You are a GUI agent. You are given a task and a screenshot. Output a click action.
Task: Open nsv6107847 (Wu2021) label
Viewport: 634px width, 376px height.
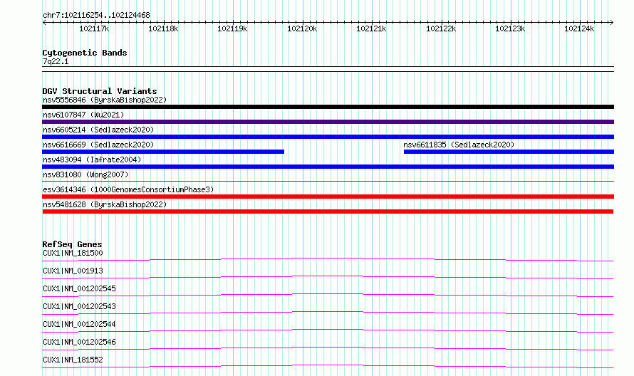(83, 115)
